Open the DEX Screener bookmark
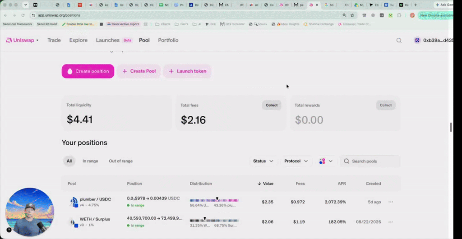Viewport: 462px width, 239px height. click(232, 24)
